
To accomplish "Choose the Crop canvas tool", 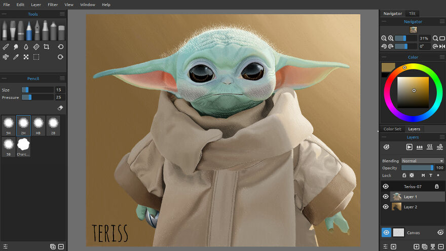I will [x=47, y=47].
